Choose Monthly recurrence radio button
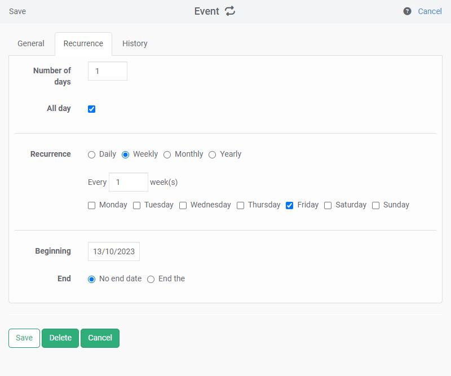451x376 pixels. pos(167,154)
